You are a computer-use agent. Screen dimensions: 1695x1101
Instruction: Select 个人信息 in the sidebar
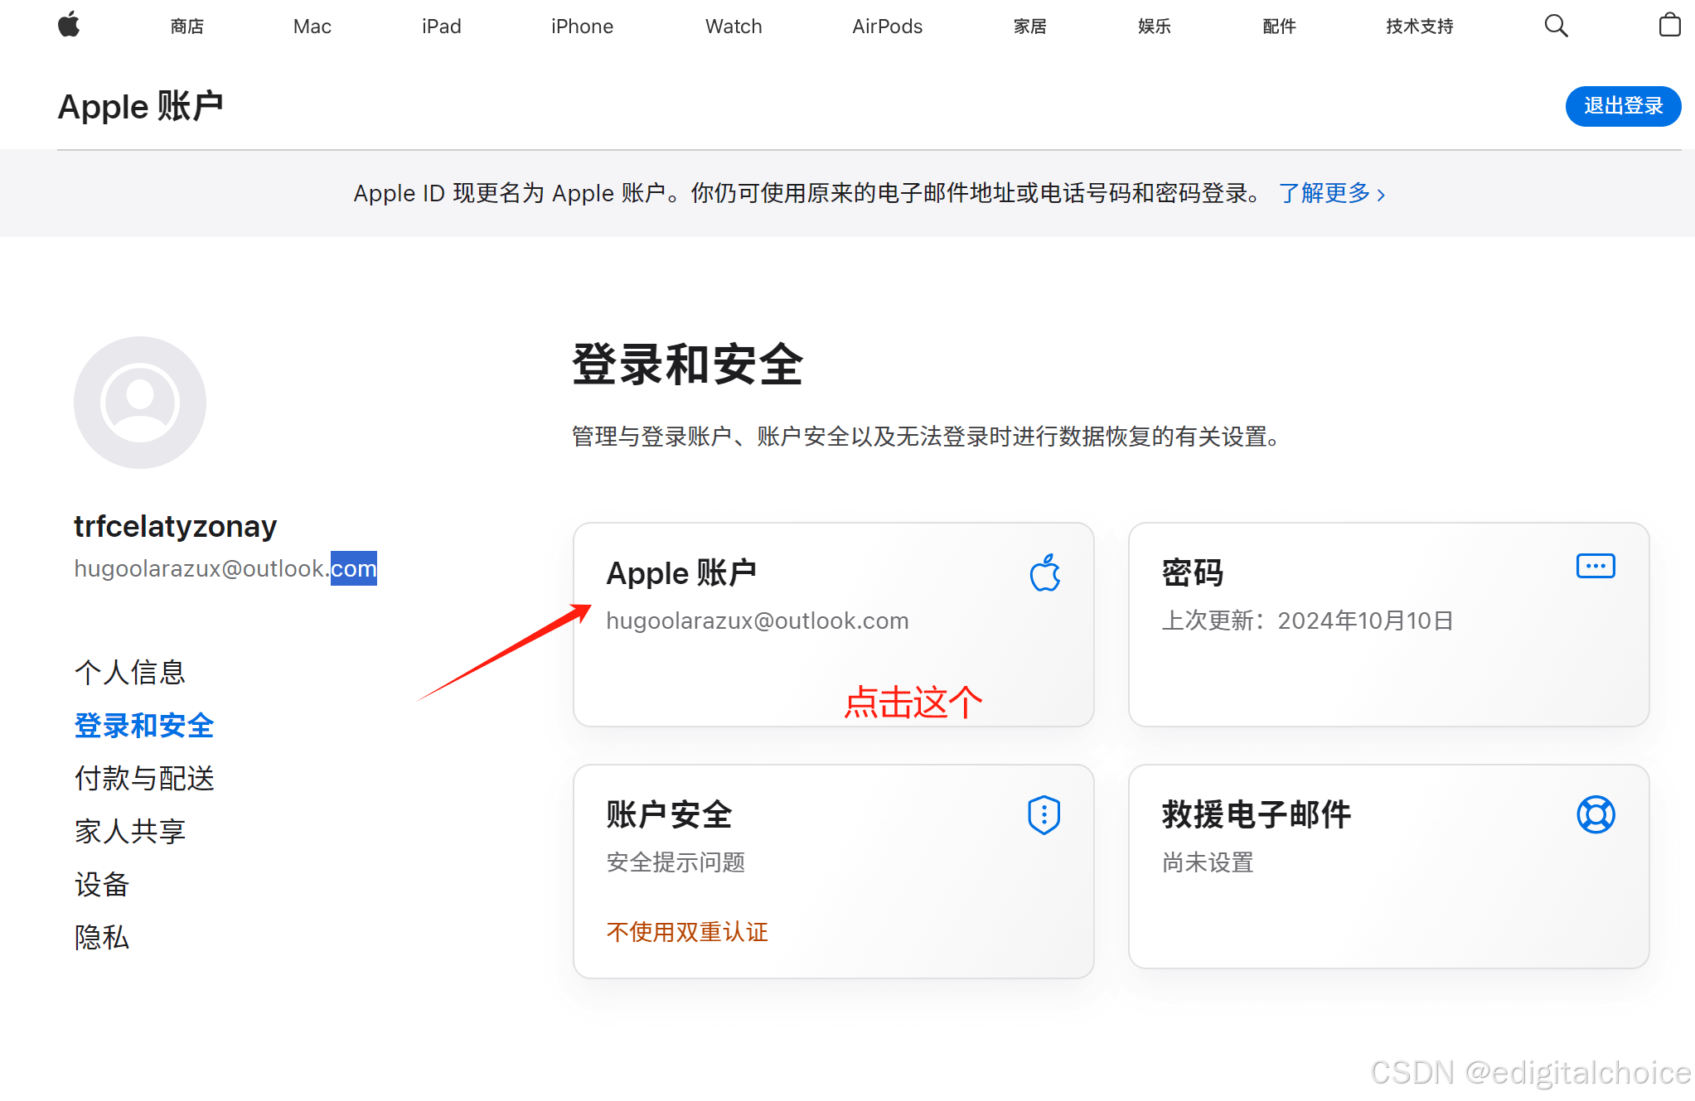coord(130,672)
